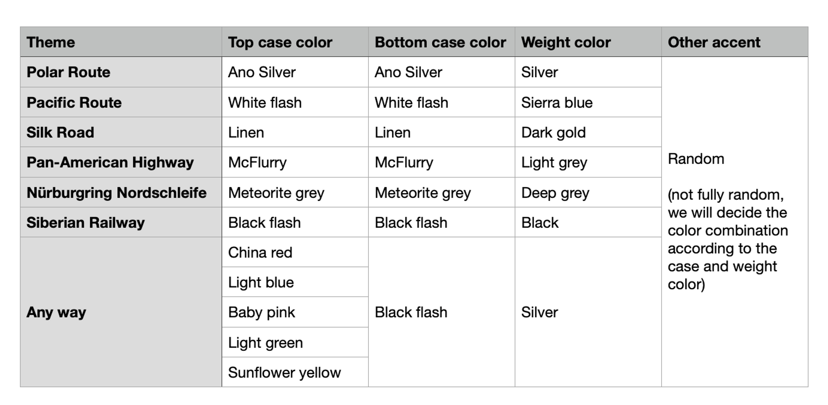Select the Deep grey weight cell
Screen dimensions: 828x405
(x=555, y=193)
